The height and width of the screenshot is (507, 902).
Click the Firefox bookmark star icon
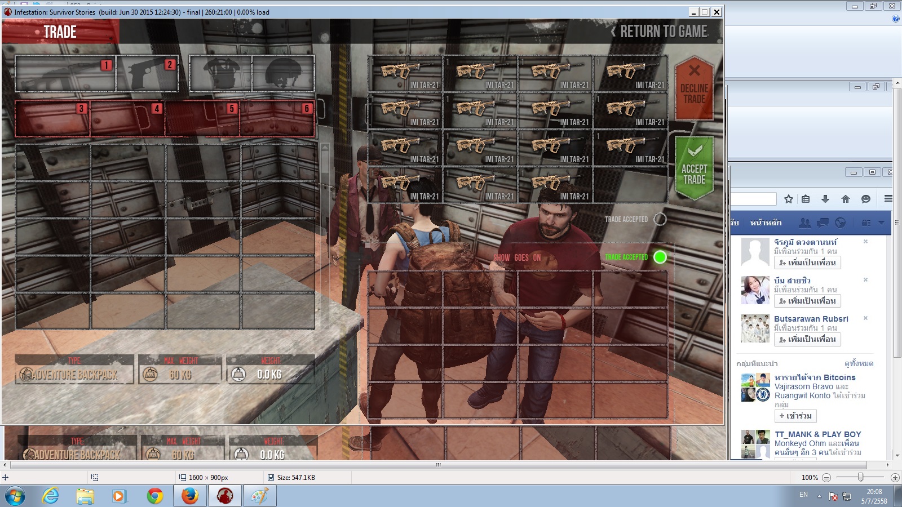pyautogui.click(x=789, y=199)
